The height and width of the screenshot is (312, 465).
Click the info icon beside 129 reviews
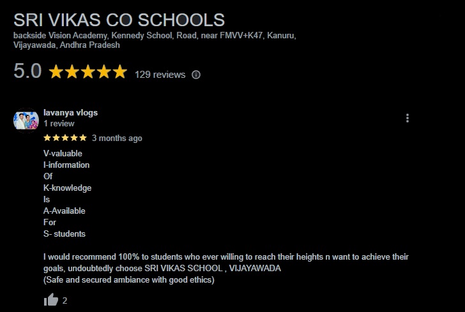click(196, 75)
